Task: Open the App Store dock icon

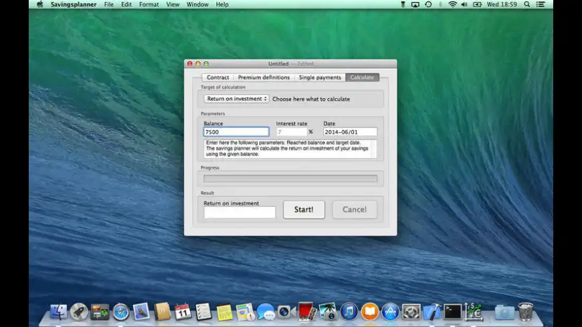Action: [x=390, y=312]
